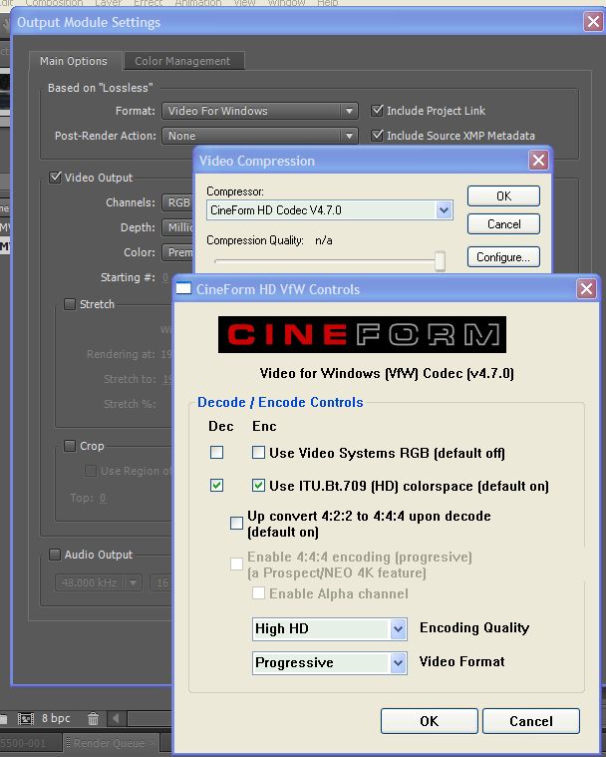Image resolution: width=606 pixels, height=757 pixels.
Task: Click Cancel in Video Compression dialog
Action: (x=503, y=224)
